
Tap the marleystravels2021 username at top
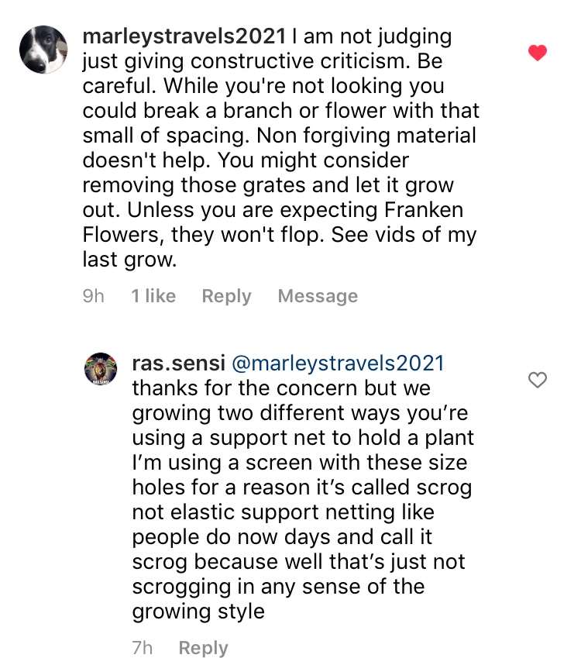(x=184, y=36)
